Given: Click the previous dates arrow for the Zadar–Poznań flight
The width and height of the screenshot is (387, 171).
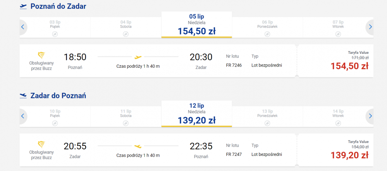Looking at the screenshot, I should coord(23,116).
